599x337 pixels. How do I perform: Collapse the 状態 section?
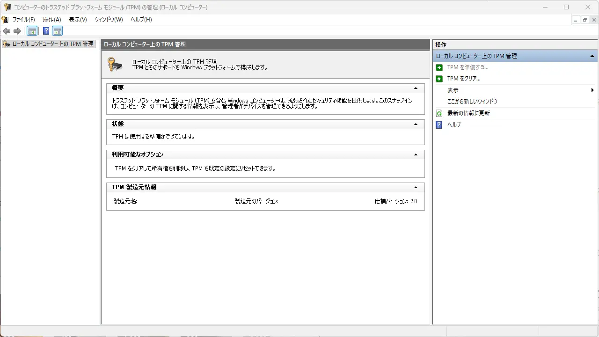416,124
